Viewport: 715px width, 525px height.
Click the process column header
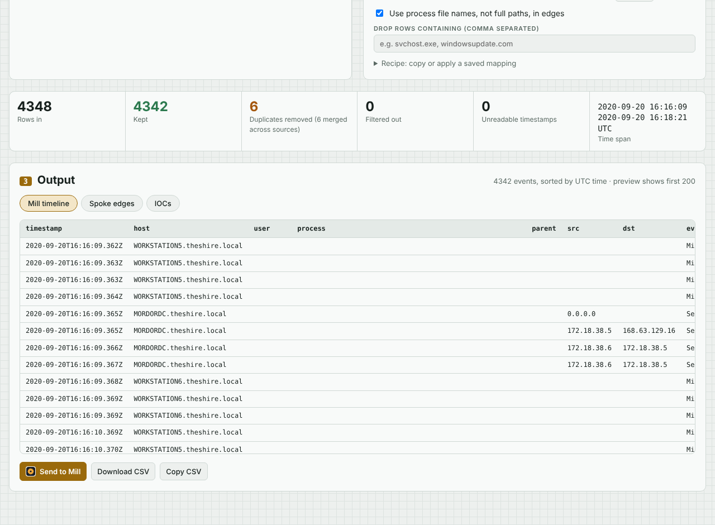tap(311, 228)
